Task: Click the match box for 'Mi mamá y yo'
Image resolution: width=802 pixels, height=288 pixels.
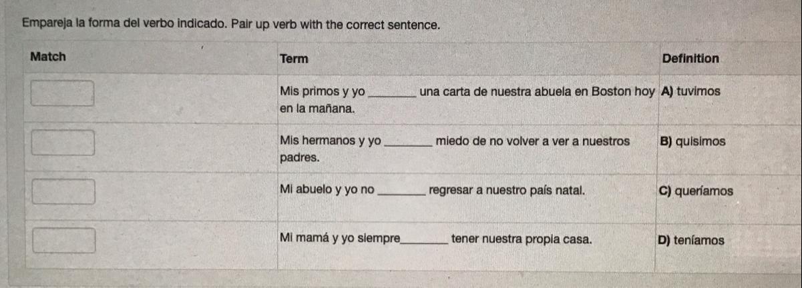Action: click(x=65, y=240)
